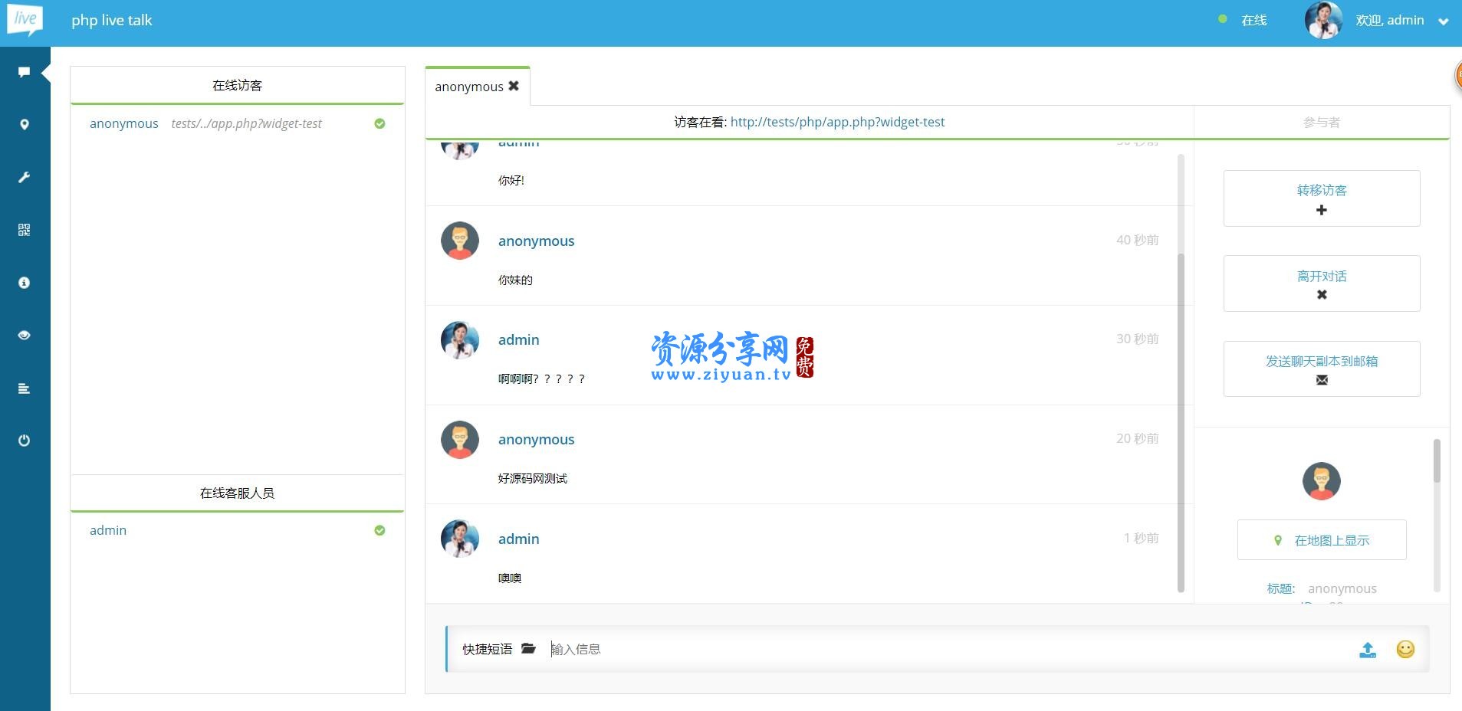This screenshot has height=711, width=1462.
Task: Click the quick phrases label
Action: [488, 649]
